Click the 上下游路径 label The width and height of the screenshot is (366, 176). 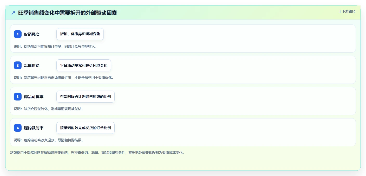(347, 11)
